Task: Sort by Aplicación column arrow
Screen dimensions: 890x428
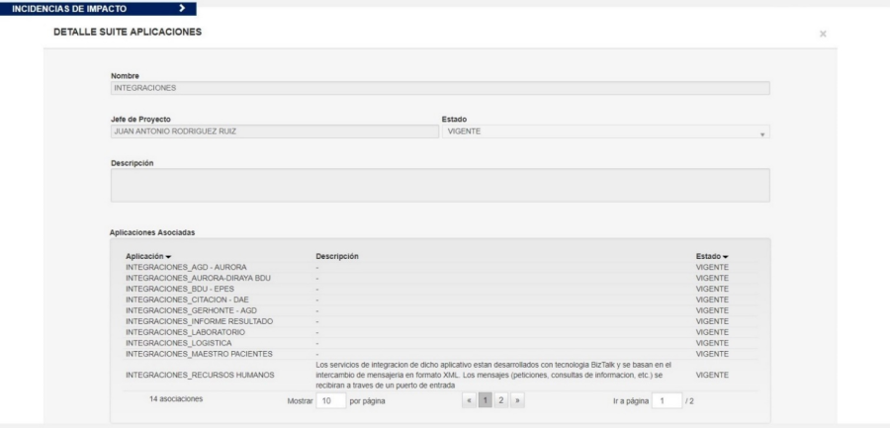Action: coord(168,257)
